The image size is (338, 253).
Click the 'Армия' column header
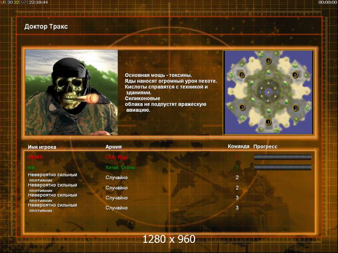click(x=114, y=147)
